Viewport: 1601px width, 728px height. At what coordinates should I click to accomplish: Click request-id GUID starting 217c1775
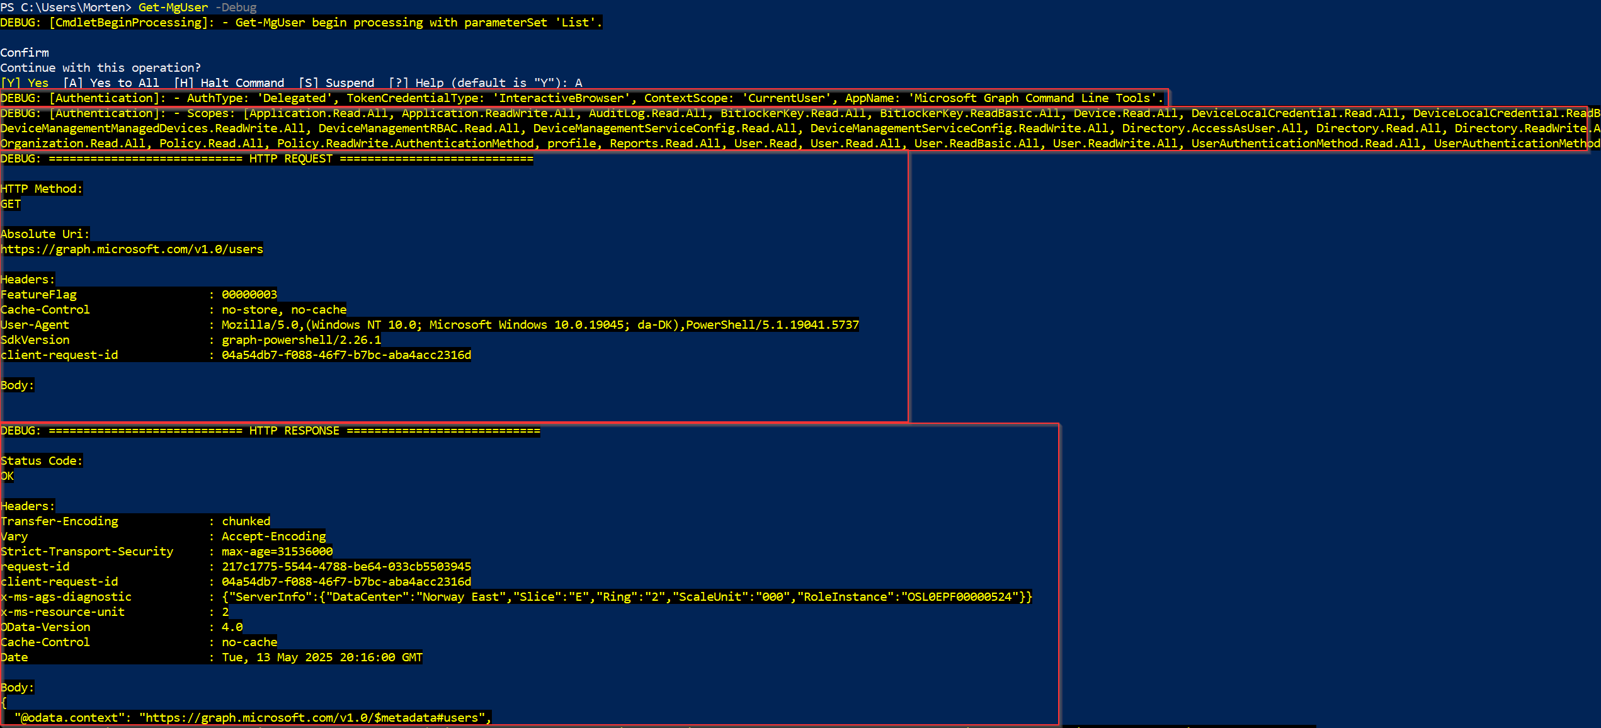346,567
